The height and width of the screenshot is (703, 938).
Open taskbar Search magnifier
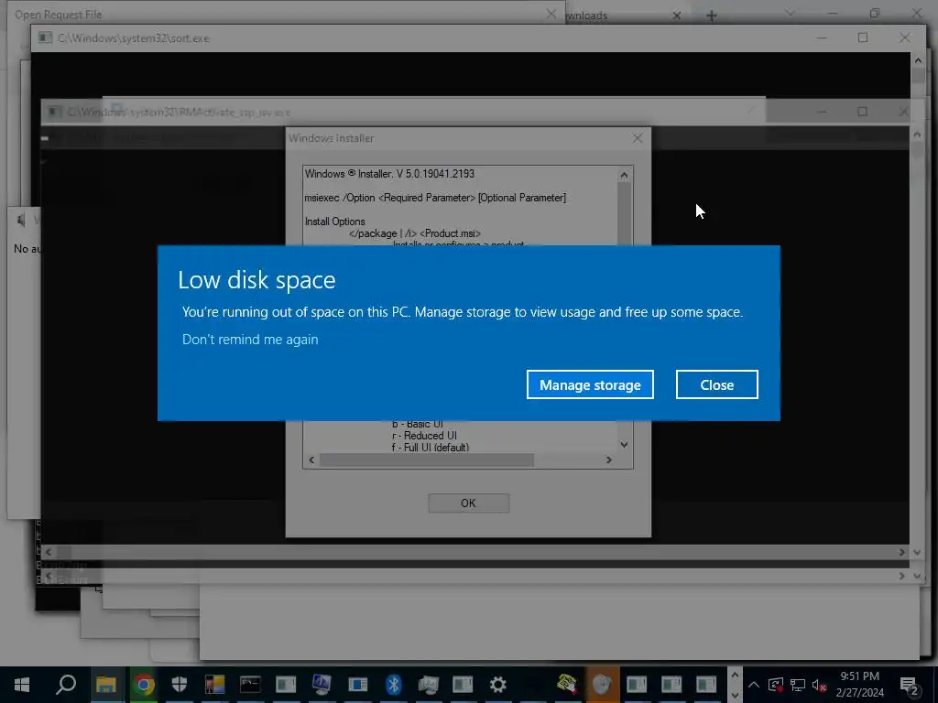point(66,685)
